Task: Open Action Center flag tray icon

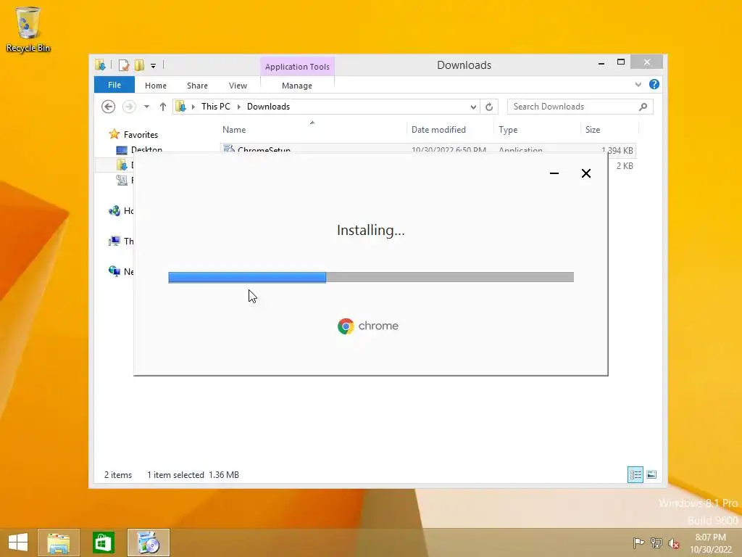Action: [638, 542]
